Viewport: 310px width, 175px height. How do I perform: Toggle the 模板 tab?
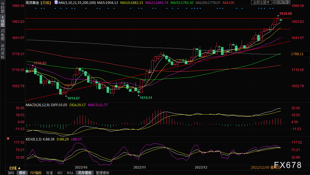22,173
